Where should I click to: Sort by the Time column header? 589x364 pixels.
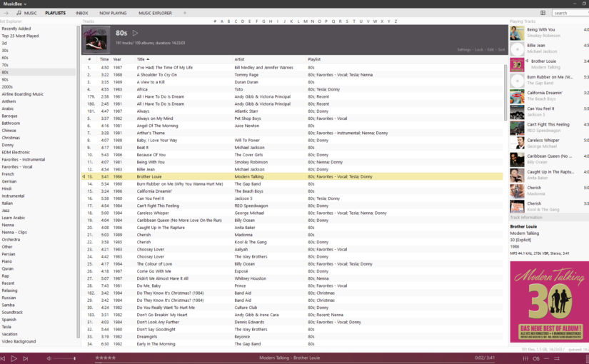click(104, 59)
